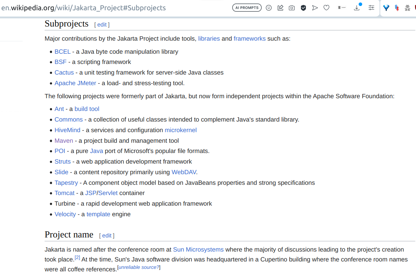
Task: Open the emoji face icon in address bar
Action: coord(269,8)
